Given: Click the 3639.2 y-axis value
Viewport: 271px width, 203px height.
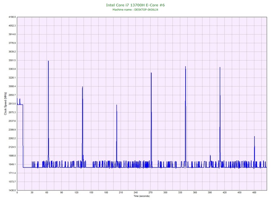Looking at the screenshot, I should tap(12, 52).
